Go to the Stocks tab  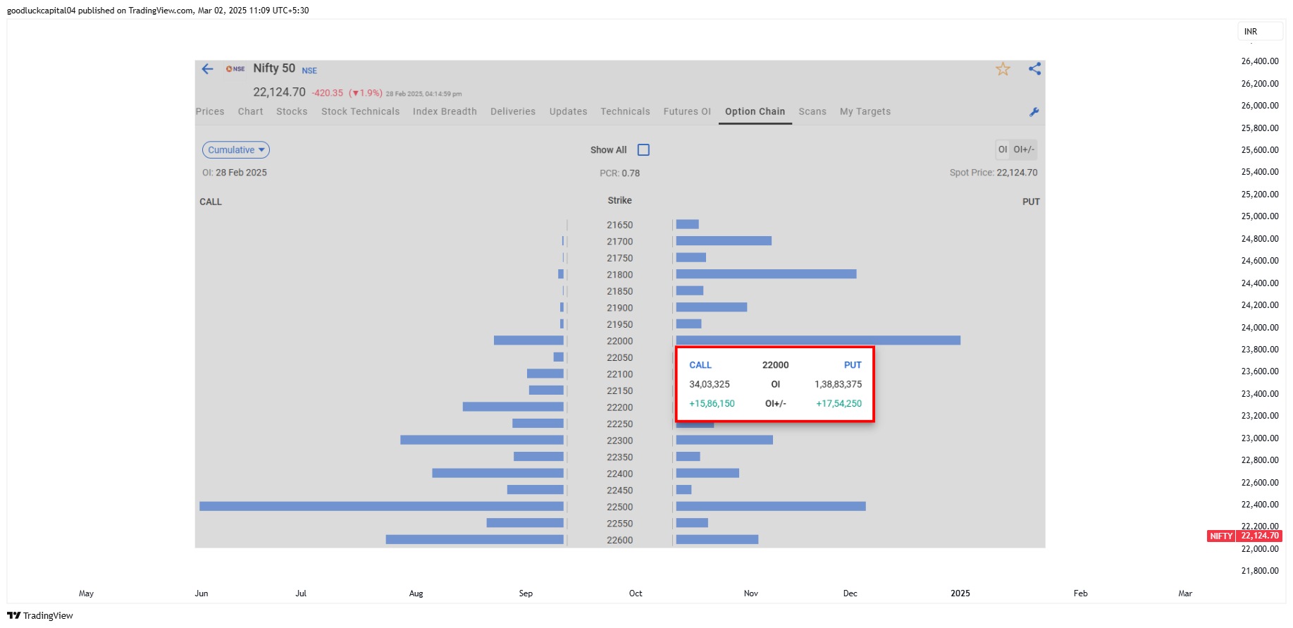click(292, 111)
